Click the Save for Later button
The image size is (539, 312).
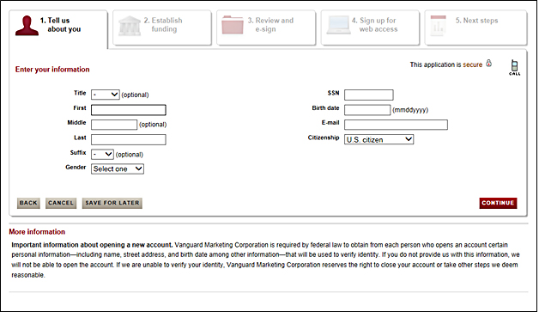pos(112,203)
